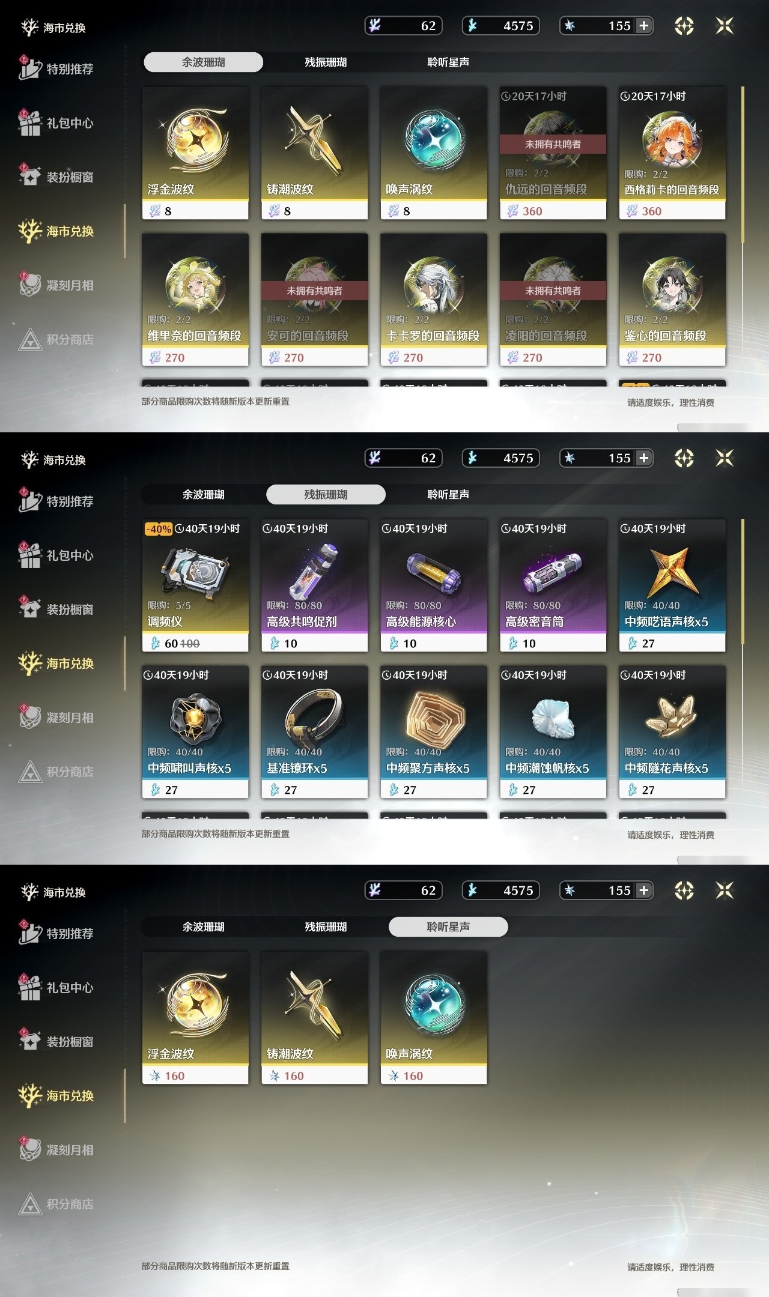Select the 浮金波纹 item priced at 8
The width and height of the screenshot is (769, 1297).
[x=195, y=153]
